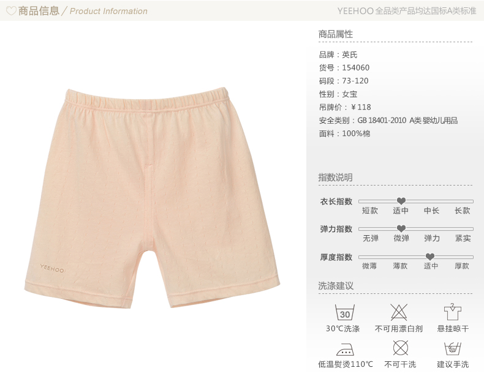
Task: Click heart marker on 弹力指数 slider
Action: (401, 228)
